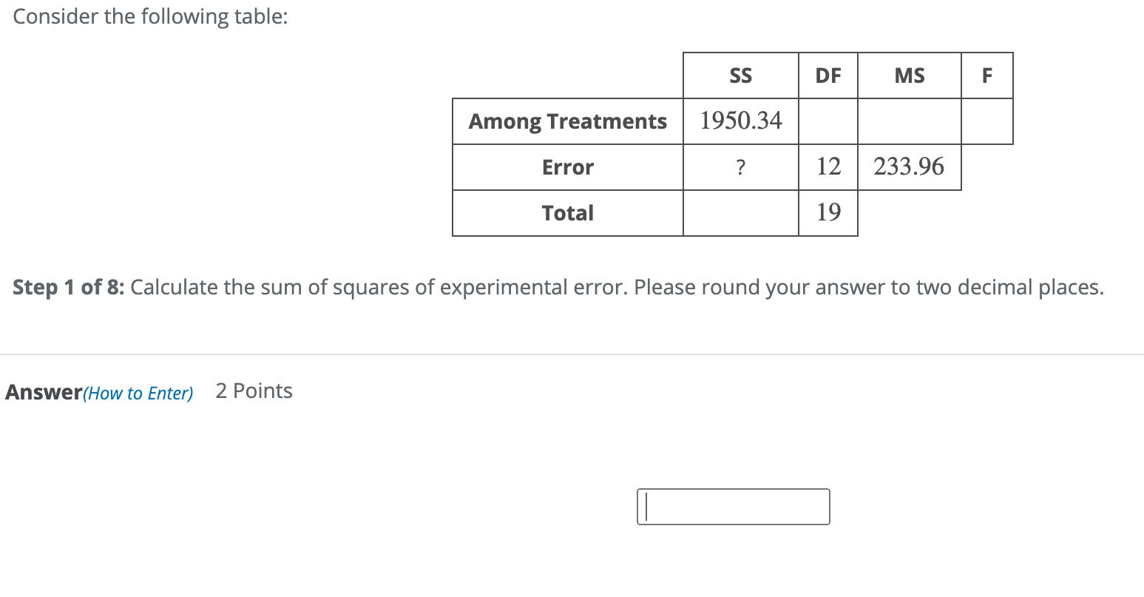Select the 233.96 mean square cell

pos(908,167)
